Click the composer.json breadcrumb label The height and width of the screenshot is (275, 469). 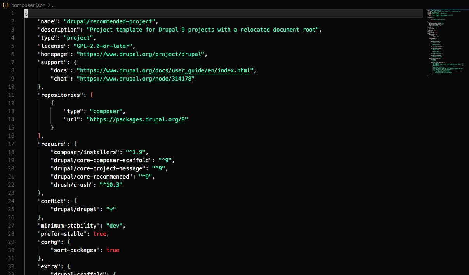pos(28,5)
